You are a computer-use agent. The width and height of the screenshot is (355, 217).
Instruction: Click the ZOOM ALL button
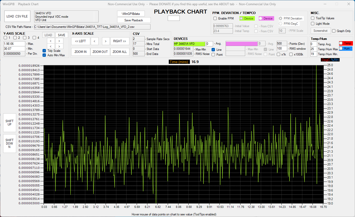point(120,52)
